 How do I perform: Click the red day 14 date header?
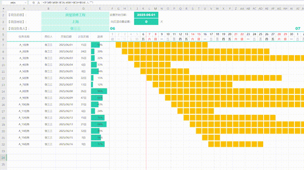click(x=193, y=34)
